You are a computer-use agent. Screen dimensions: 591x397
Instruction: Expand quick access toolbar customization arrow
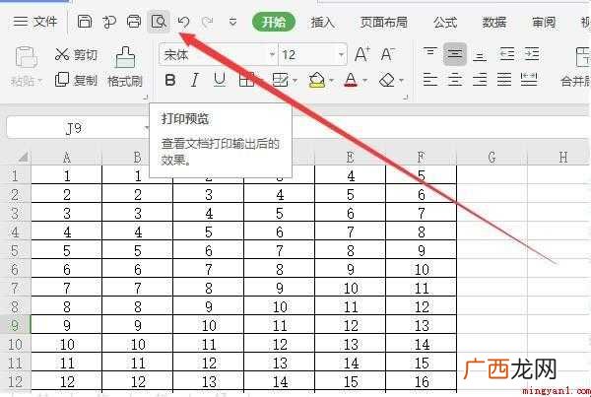pyautogui.click(x=232, y=22)
